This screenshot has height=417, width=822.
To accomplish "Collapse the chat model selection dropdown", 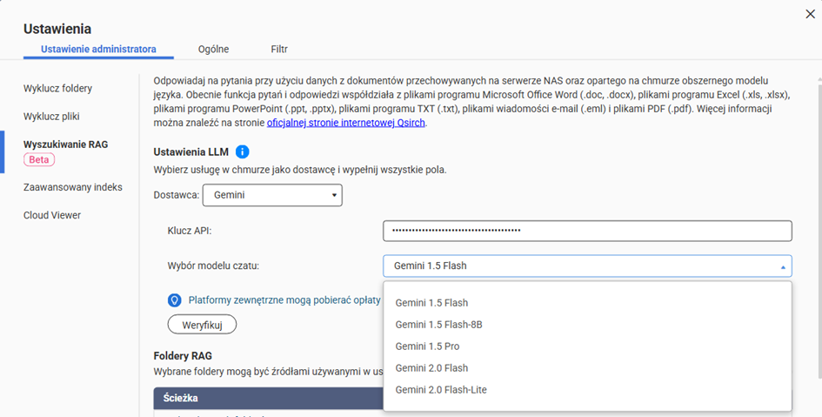I will (587, 266).
